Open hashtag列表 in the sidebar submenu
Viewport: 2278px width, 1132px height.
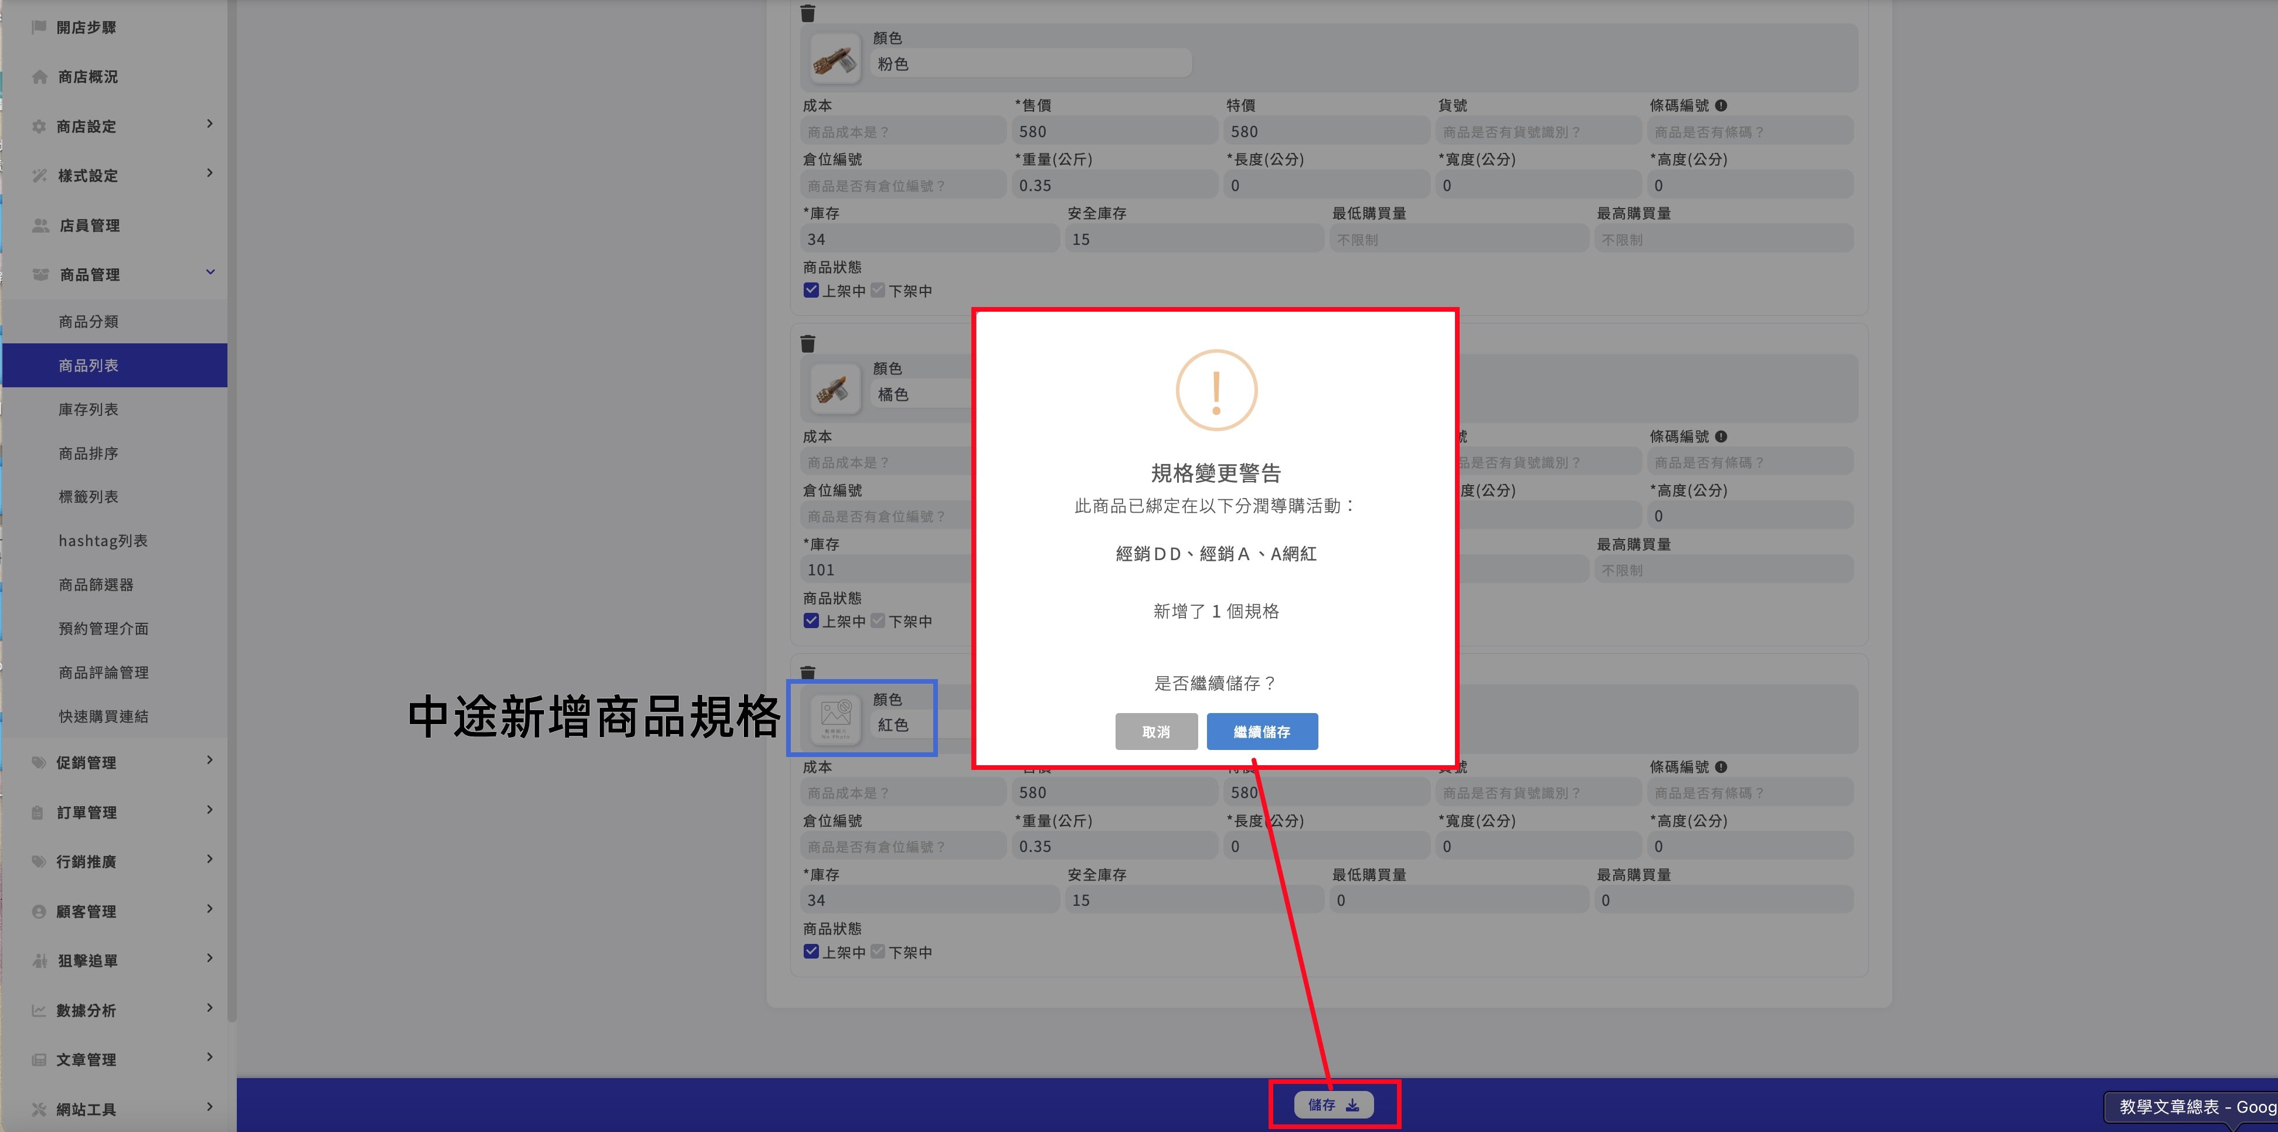115,541
